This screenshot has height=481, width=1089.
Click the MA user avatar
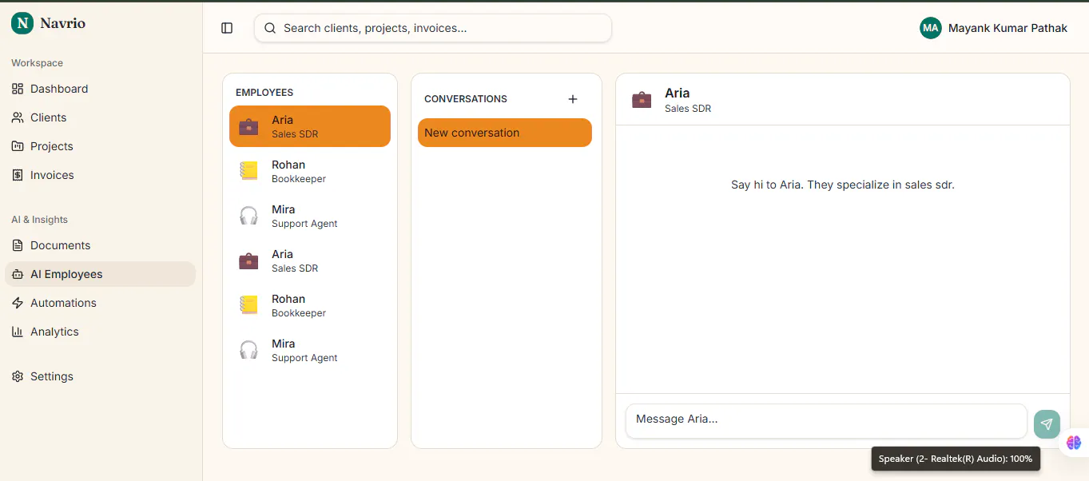pos(931,28)
